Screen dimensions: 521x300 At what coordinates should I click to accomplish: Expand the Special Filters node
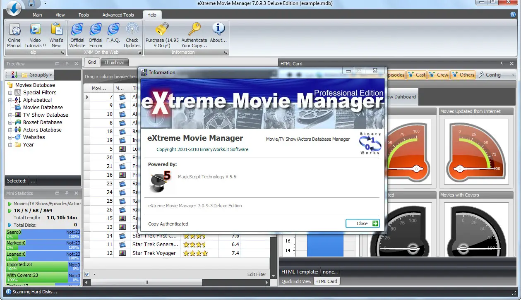(x=10, y=93)
